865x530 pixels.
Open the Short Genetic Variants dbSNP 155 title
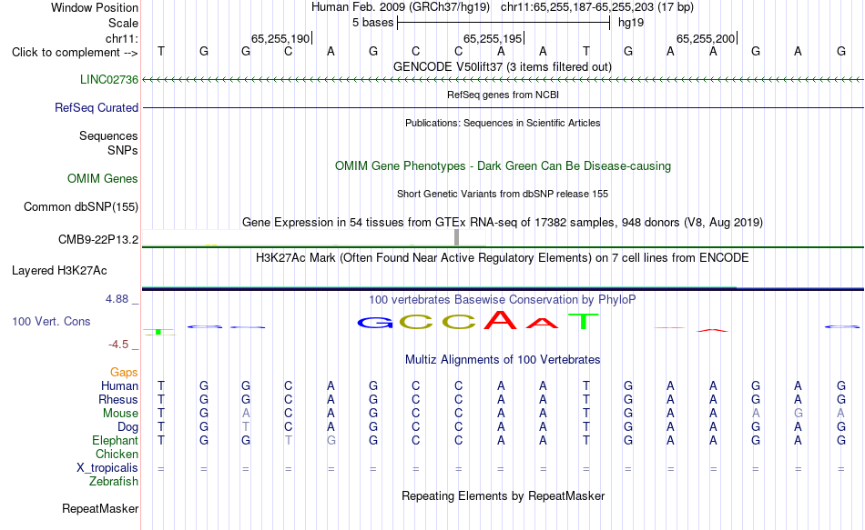pyautogui.click(x=503, y=194)
